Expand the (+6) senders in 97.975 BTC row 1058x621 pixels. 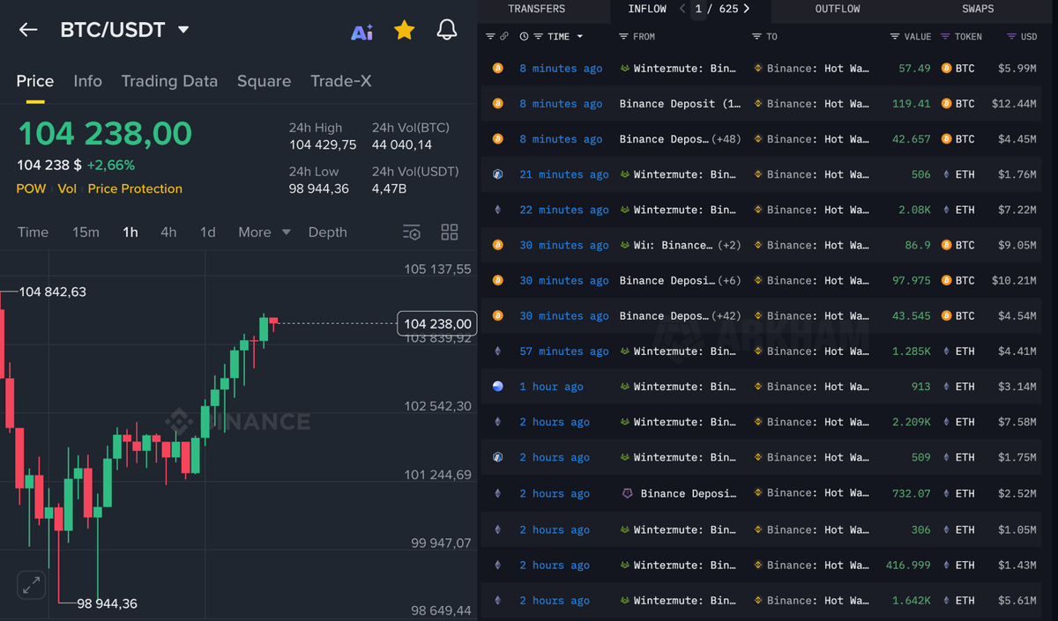point(728,280)
